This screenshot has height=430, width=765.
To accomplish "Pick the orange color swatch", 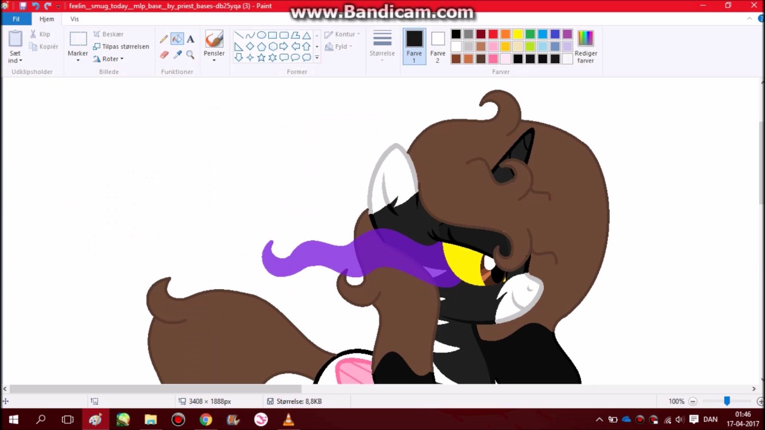I will pos(506,35).
